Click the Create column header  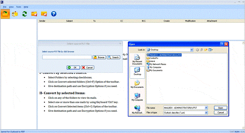tap(166, 21)
